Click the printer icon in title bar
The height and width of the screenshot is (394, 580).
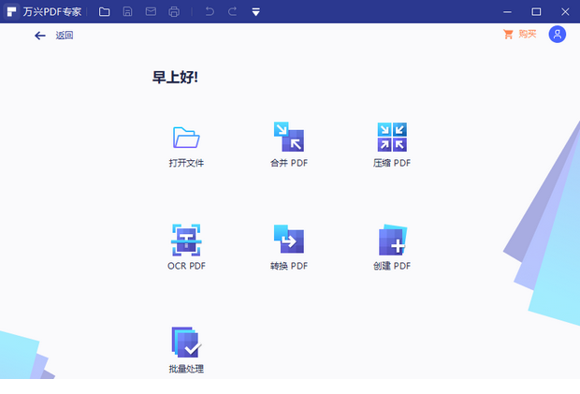(x=174, y=12)
